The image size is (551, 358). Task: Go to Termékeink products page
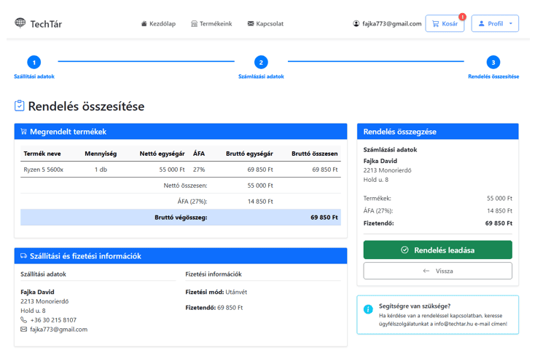pyautogui.click(x=211, y=24)
